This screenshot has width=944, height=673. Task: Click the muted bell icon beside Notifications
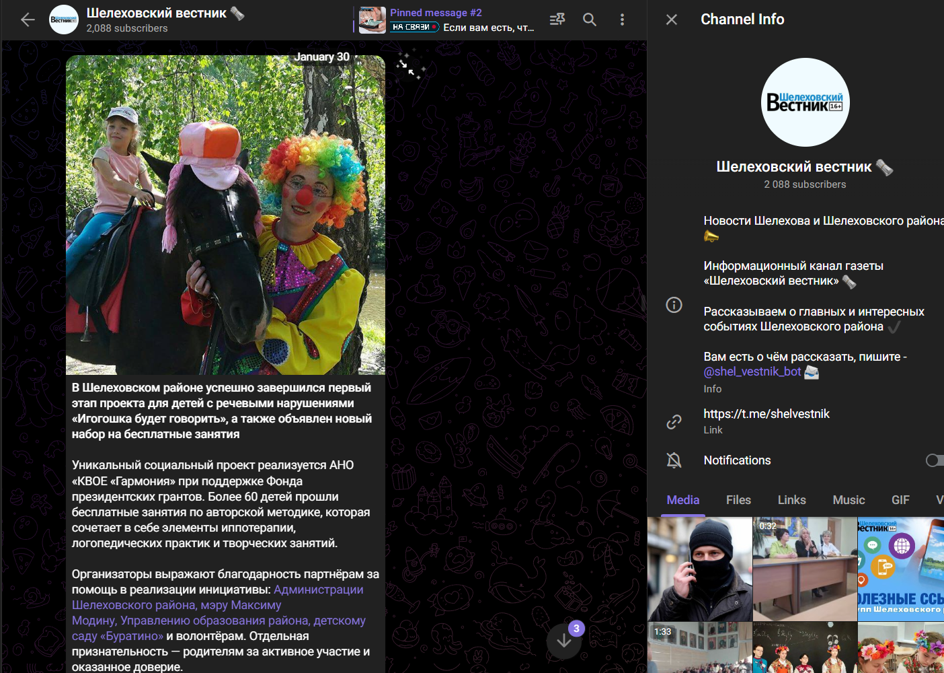point(674,460)
